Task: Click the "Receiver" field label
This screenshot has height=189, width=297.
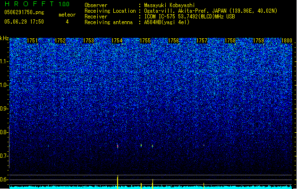Action: pos(96,17)
